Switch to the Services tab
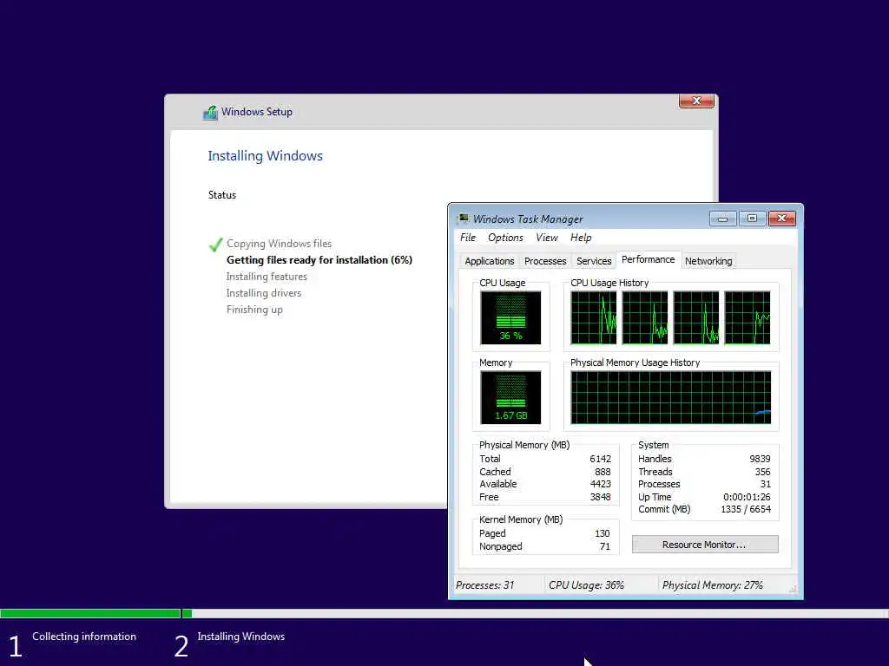This screenshot has width=889, height=666. click(594, 261)
